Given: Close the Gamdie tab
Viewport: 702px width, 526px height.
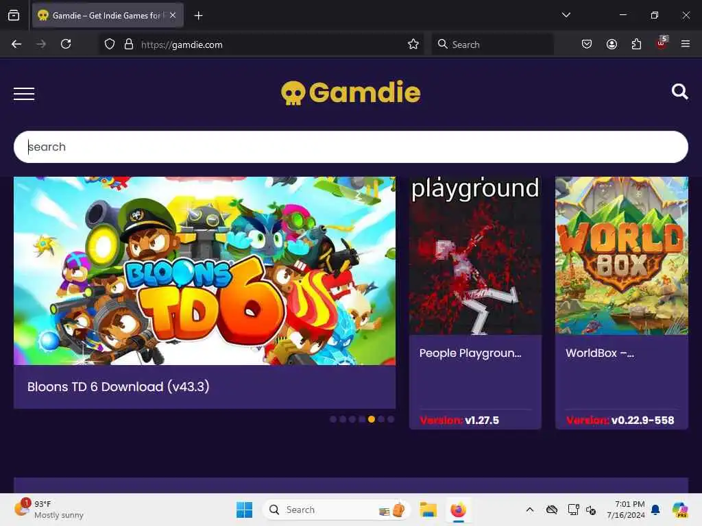Looking at the screenshot, I should click(x=173, y=15).
